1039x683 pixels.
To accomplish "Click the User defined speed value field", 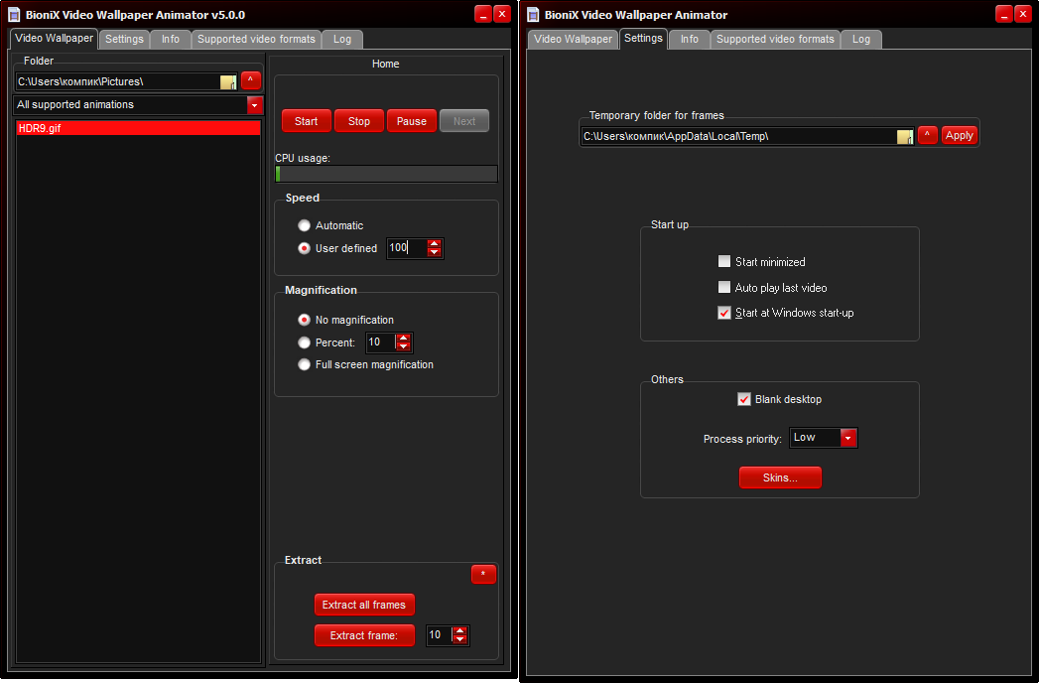I will (x=407, y=248).
